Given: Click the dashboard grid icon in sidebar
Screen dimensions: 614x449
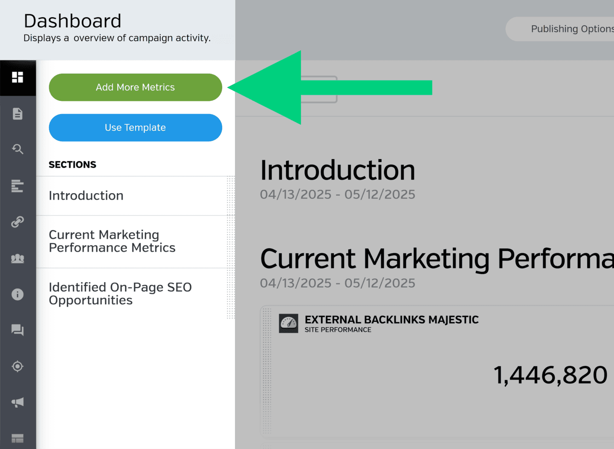Looking at the screenshot, I should coord(17,77).
